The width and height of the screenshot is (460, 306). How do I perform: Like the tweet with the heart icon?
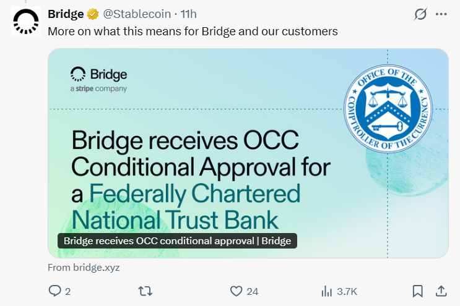click(x=236, y=291)
